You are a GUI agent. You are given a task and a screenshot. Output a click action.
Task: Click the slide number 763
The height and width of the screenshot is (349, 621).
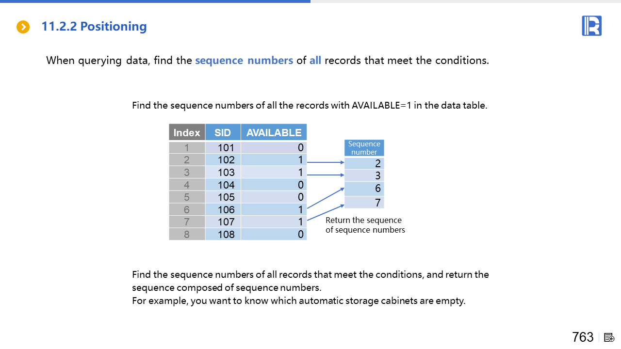[x=583, y=337]
